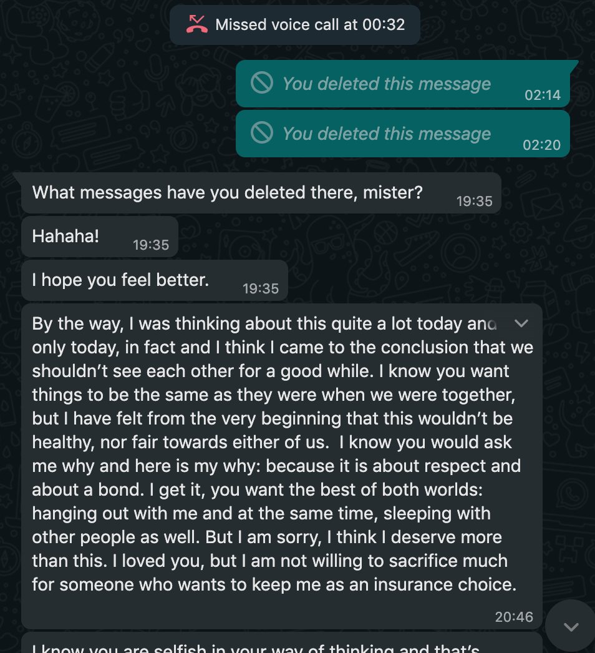This screenshot has height=653, width=595.
Task: Click the 02:20 timestamp on the deleted message
Action: (x=542, y=145)
